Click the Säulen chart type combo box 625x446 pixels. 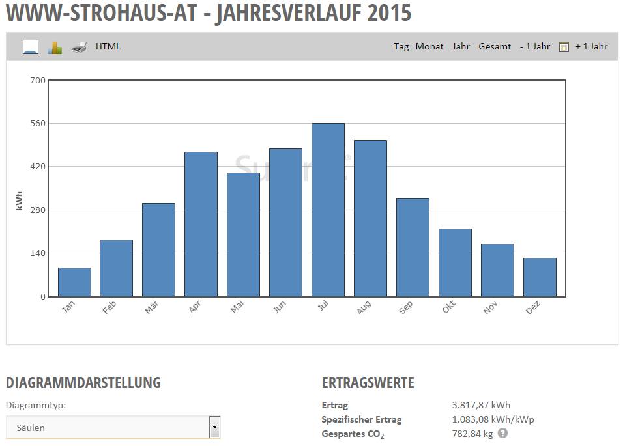click(108, 428)
